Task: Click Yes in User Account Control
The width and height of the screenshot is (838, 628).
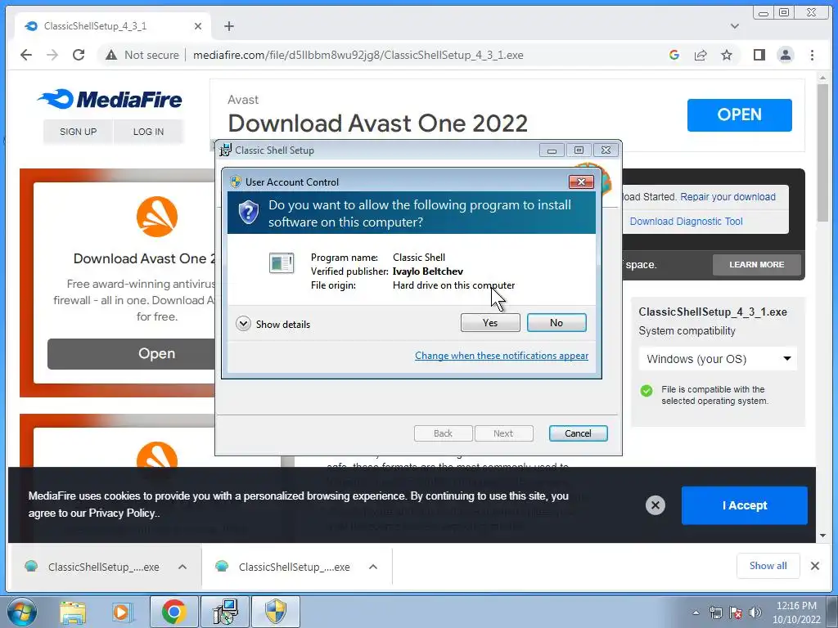Action: click(x=490, y=322)
